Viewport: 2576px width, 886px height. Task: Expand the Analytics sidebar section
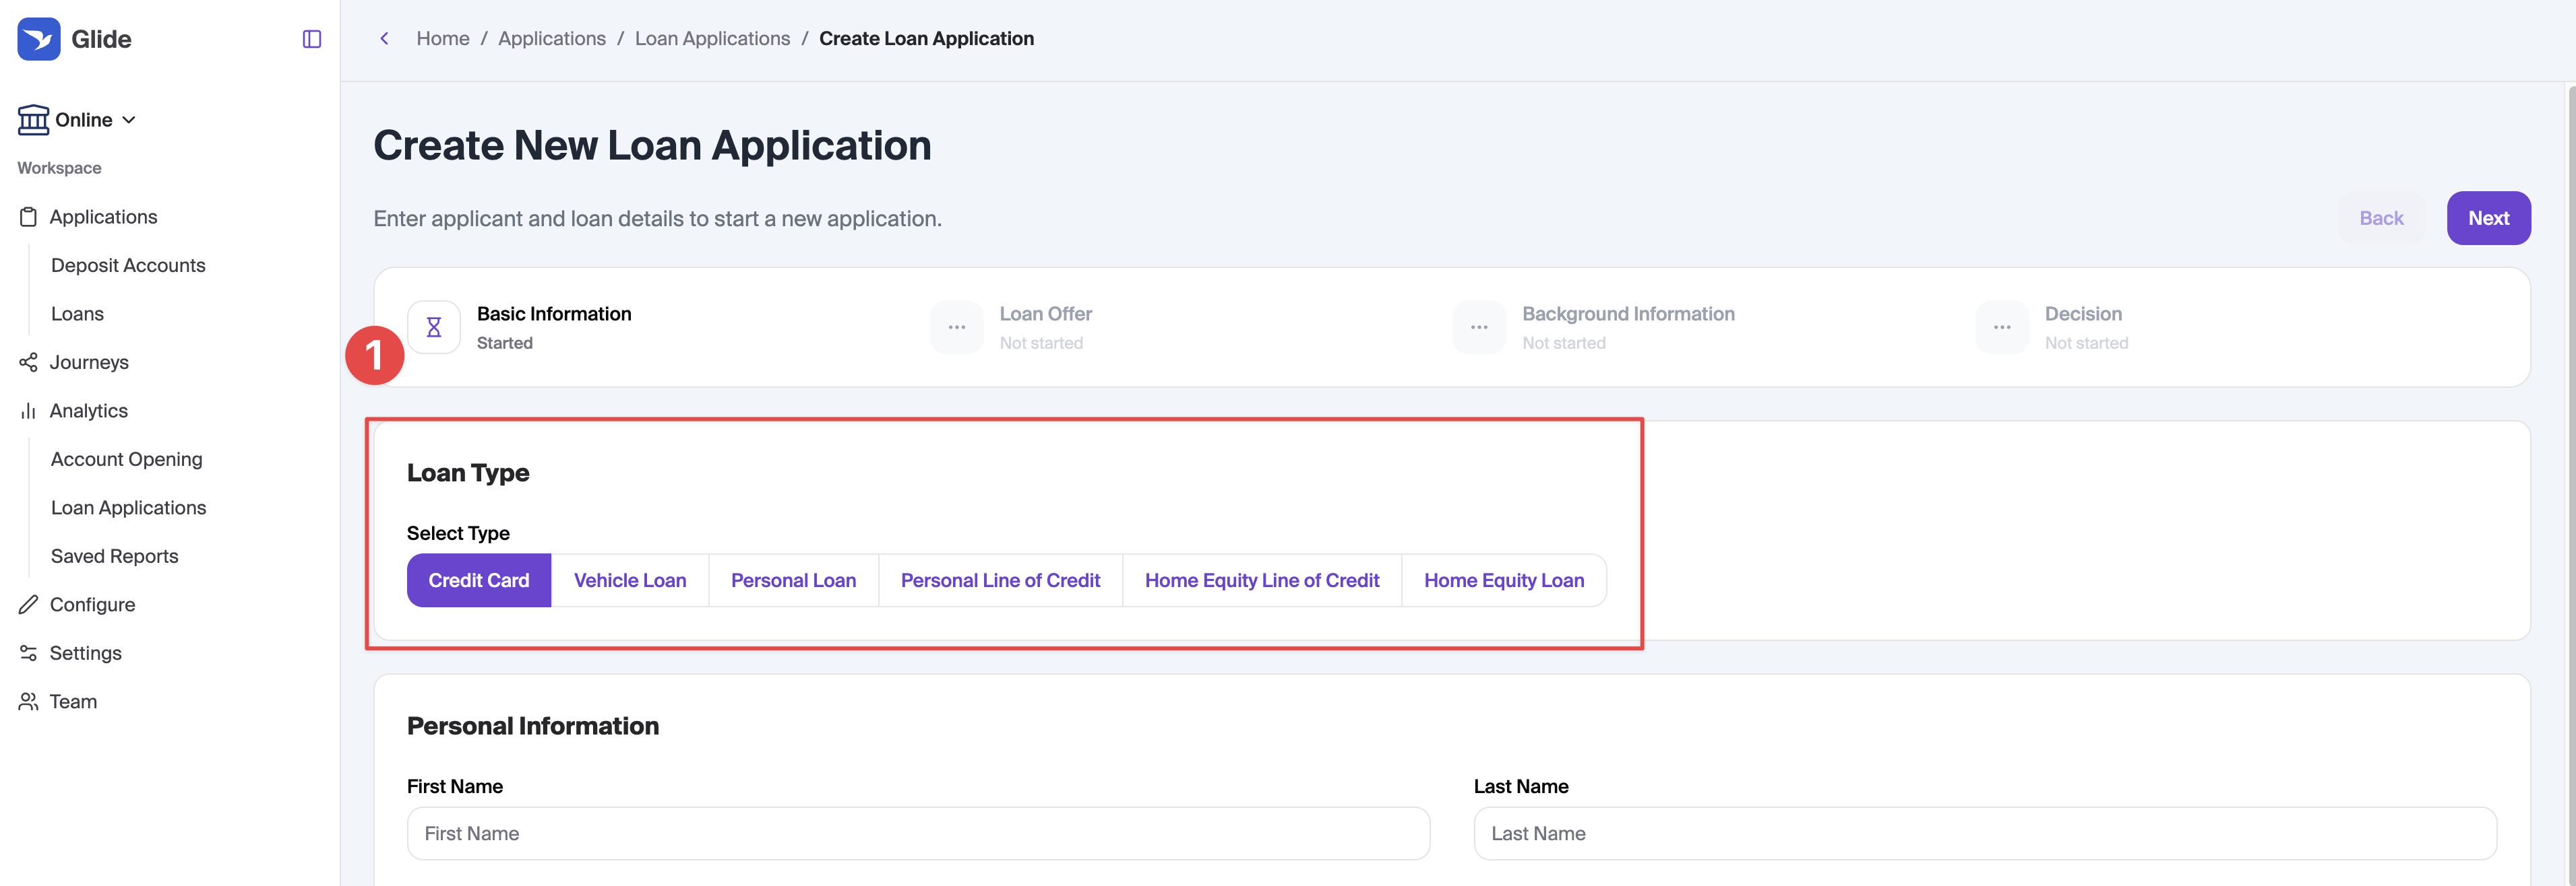88,411
